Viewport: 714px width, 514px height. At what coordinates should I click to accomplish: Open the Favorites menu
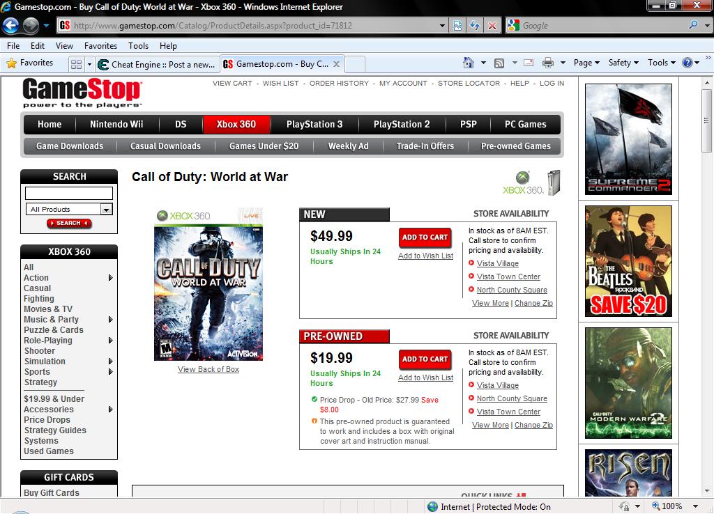pyautogui.click(x=100, y=45)
